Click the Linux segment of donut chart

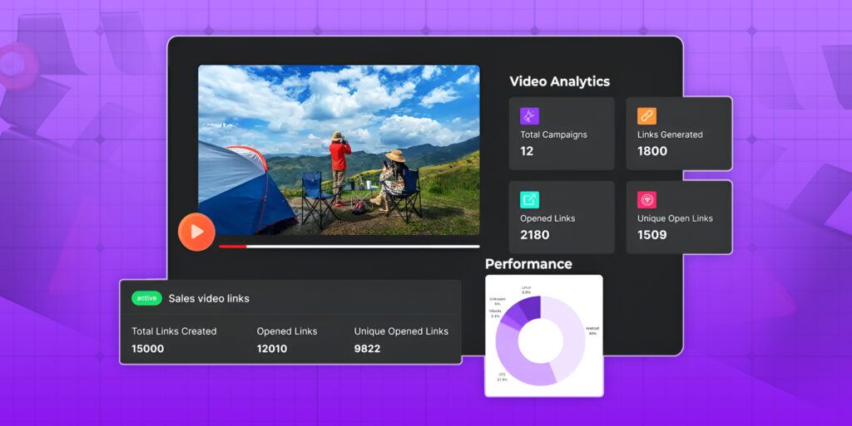(x=531, y=308)
